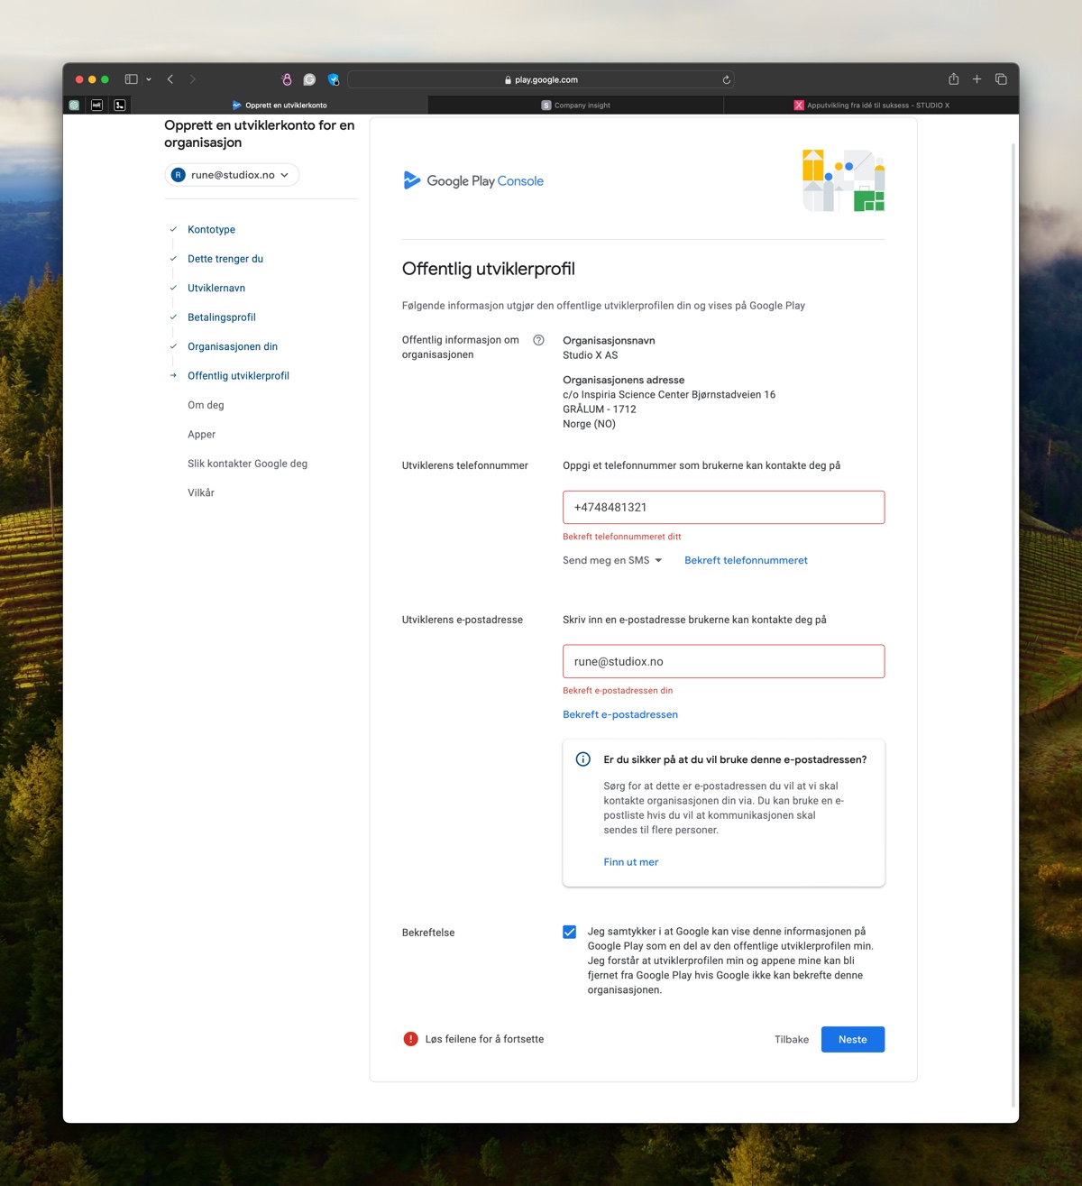Click the Tilbake button
Viewport: 1082px width, 1186px height.
[792, 1039]
